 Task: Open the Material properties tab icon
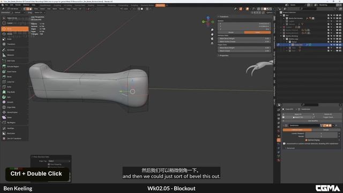click(x=279, y=160)
